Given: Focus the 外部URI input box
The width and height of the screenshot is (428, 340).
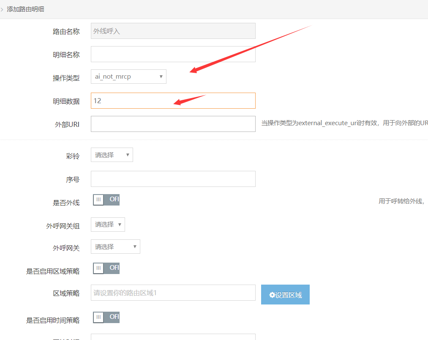Looking at the screenshot, I should coord(173,124).
